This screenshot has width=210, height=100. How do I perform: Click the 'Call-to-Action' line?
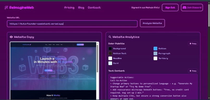pyautogui.click(x=119, y=80)
